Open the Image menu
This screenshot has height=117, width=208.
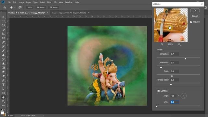tap(21, 2)
